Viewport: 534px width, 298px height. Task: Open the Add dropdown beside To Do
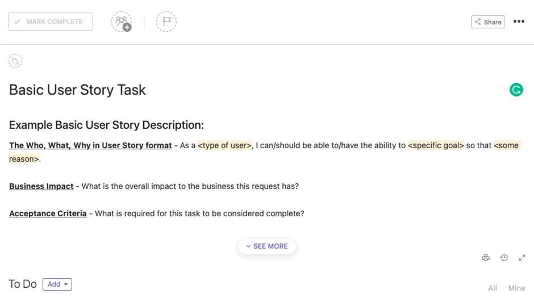coord(57,284)
